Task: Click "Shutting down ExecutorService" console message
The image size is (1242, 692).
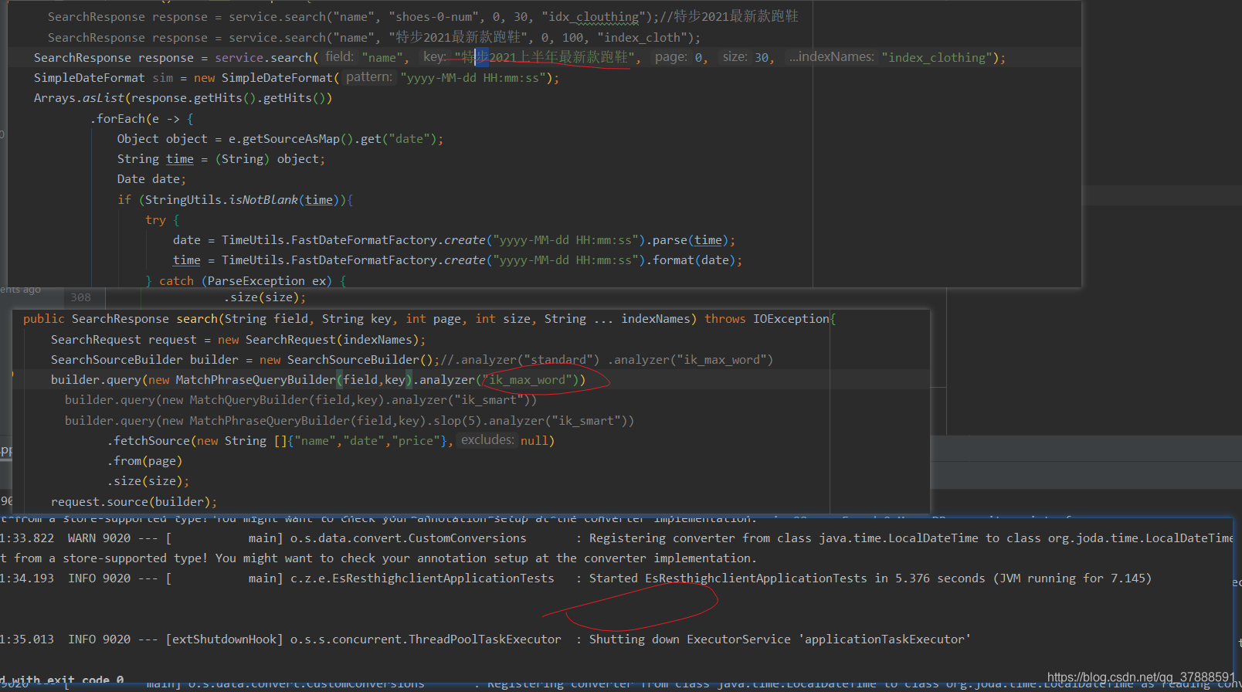Action: pos(690,639)
